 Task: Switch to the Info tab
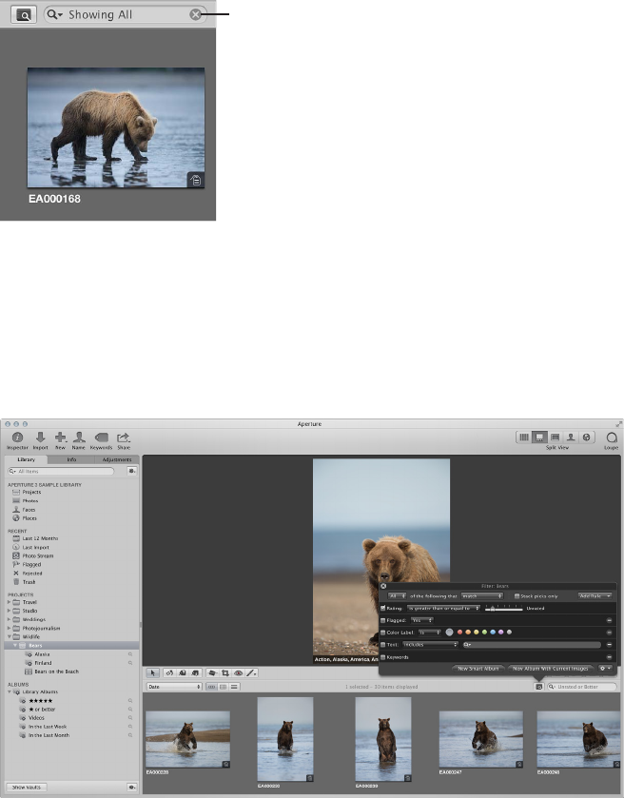click(71, 459)
